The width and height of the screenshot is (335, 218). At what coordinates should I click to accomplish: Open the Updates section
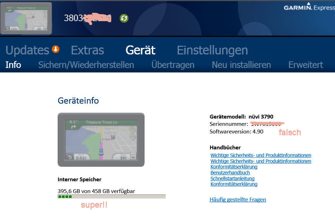tap(27, 50)
